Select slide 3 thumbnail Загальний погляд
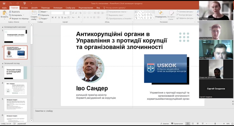Viewport: 234px width, 126px height. point(15,73)
